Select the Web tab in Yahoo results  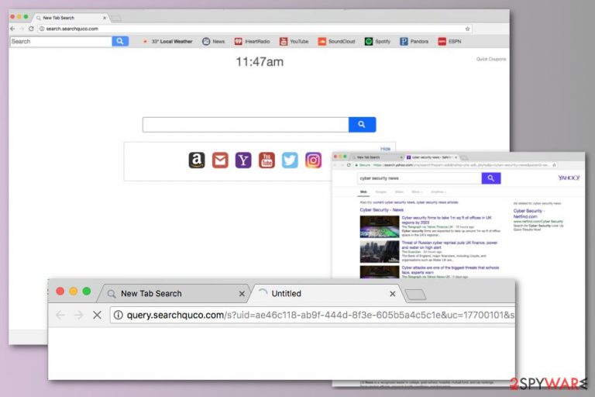click(363, 192)
